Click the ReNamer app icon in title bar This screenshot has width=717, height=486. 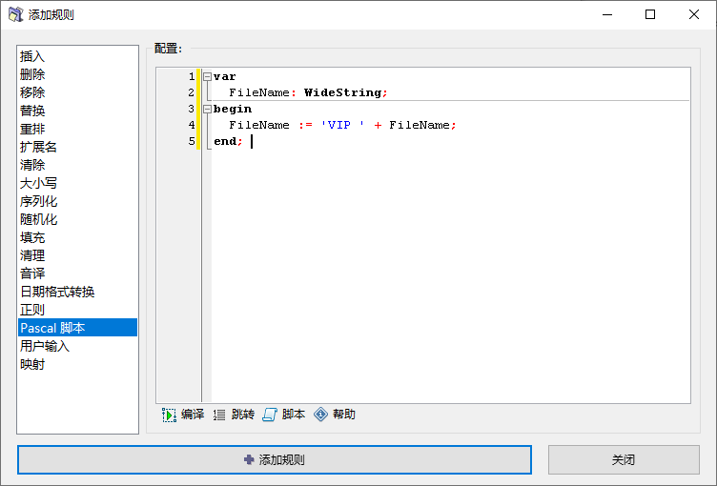(x=16, y=14)
